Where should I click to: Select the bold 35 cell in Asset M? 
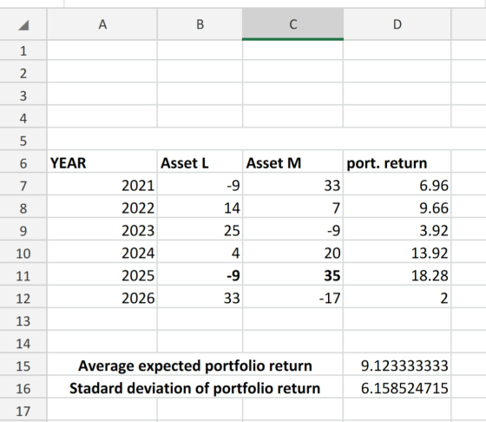[x=293, y=275]
